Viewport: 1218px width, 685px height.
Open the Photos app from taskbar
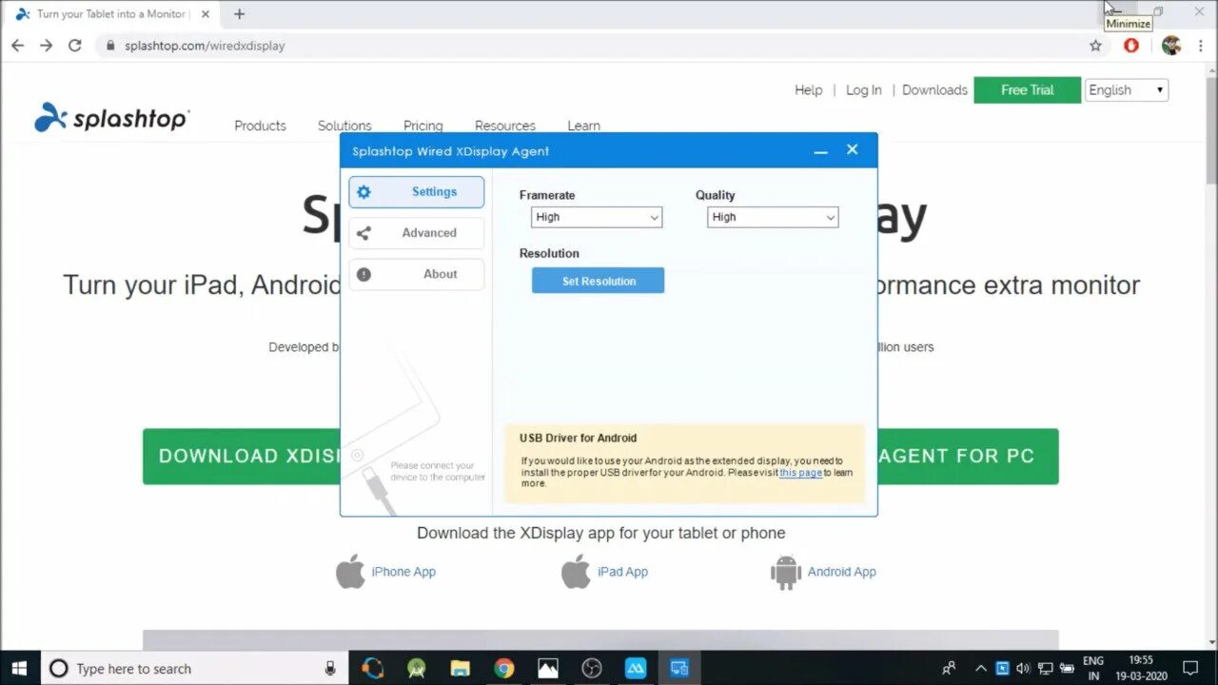click(548, 668)
